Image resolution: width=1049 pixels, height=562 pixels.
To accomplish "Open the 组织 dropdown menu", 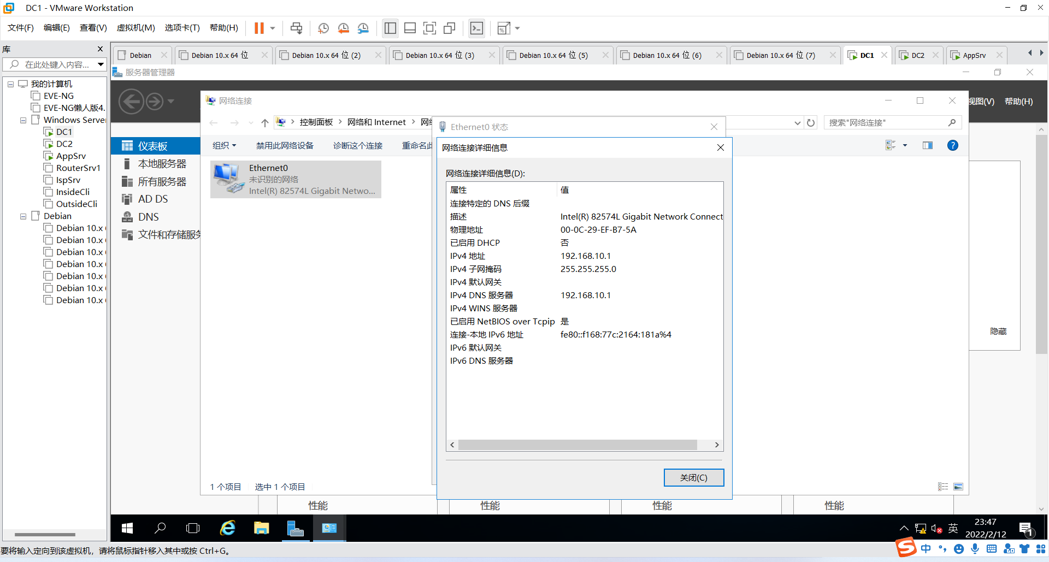I will 224,145.
